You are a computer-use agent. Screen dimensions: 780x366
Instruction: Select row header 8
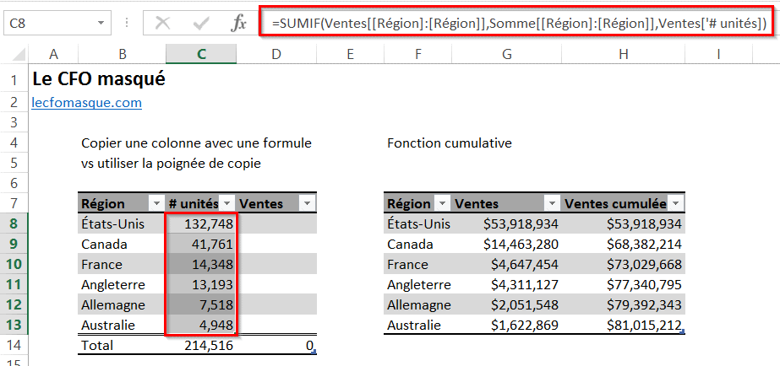tap(15, 223)
